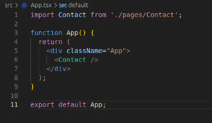Click className attribute on line 5
Screen dimensions: 212x123
(84, 51)
